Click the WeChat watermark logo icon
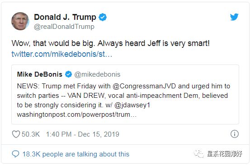This screenshot has height=165, width=250. 199,153
